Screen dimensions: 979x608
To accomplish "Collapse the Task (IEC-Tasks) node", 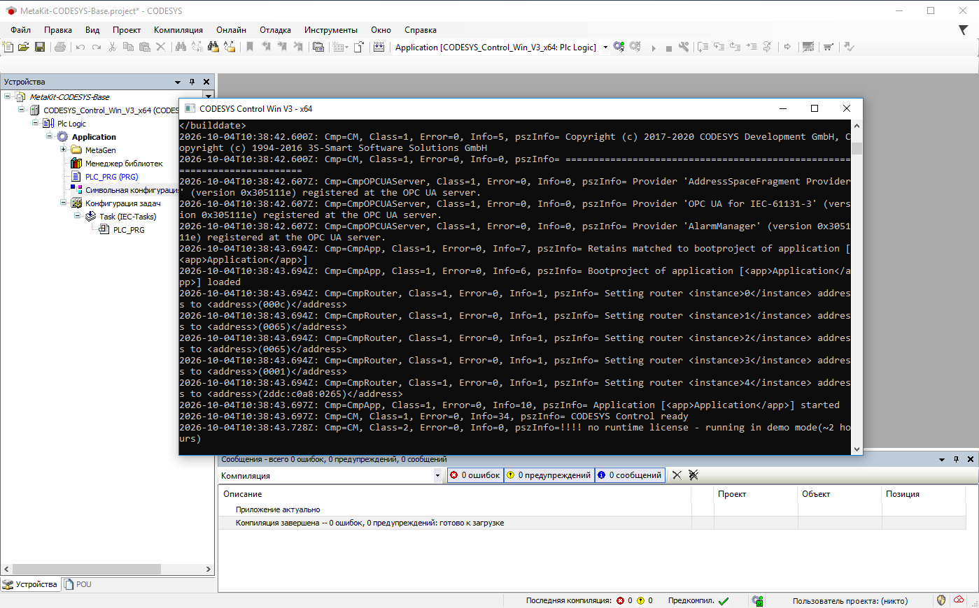I will click(x=77, y=216).
